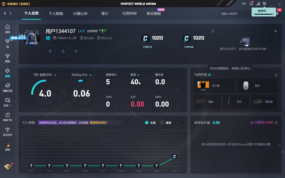Click the second plus showcase slot
This screenshot has height=178, width=285.
63,51
